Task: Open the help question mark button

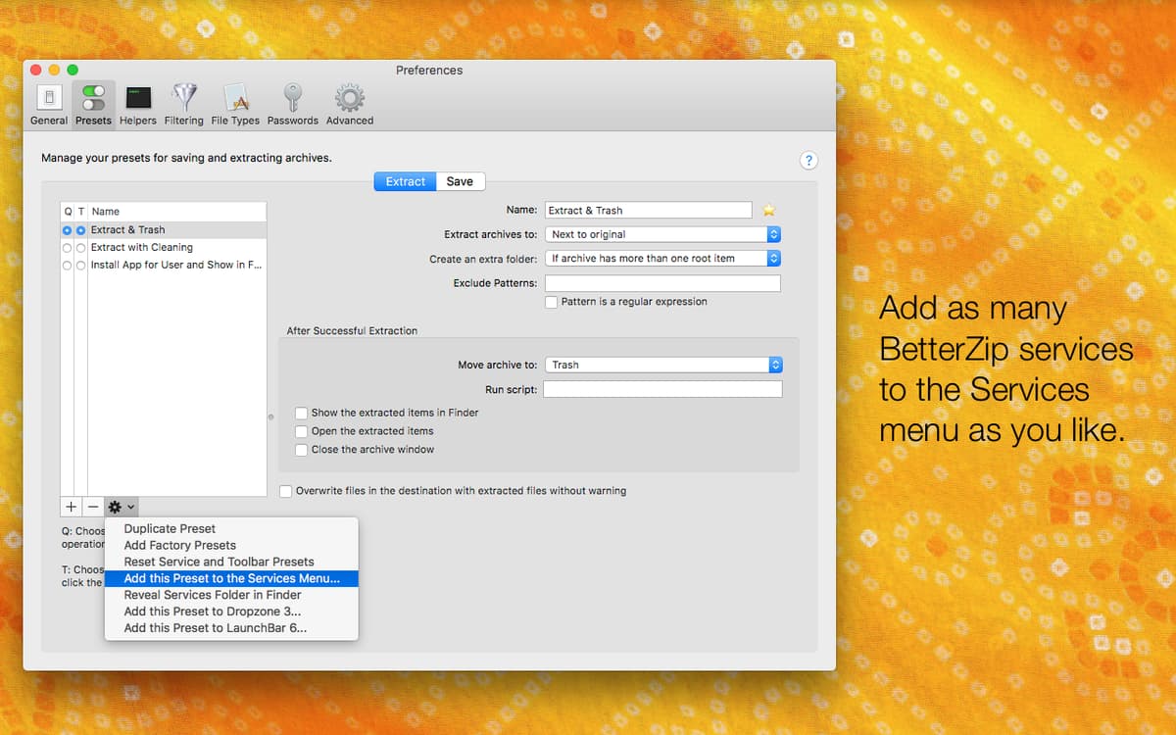Action: click(x=808, y=160)
